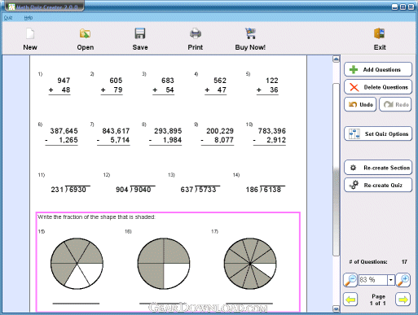This screenshot has width=418, height=315.
Task: Open Set Quiz Options
Action: 378,133
